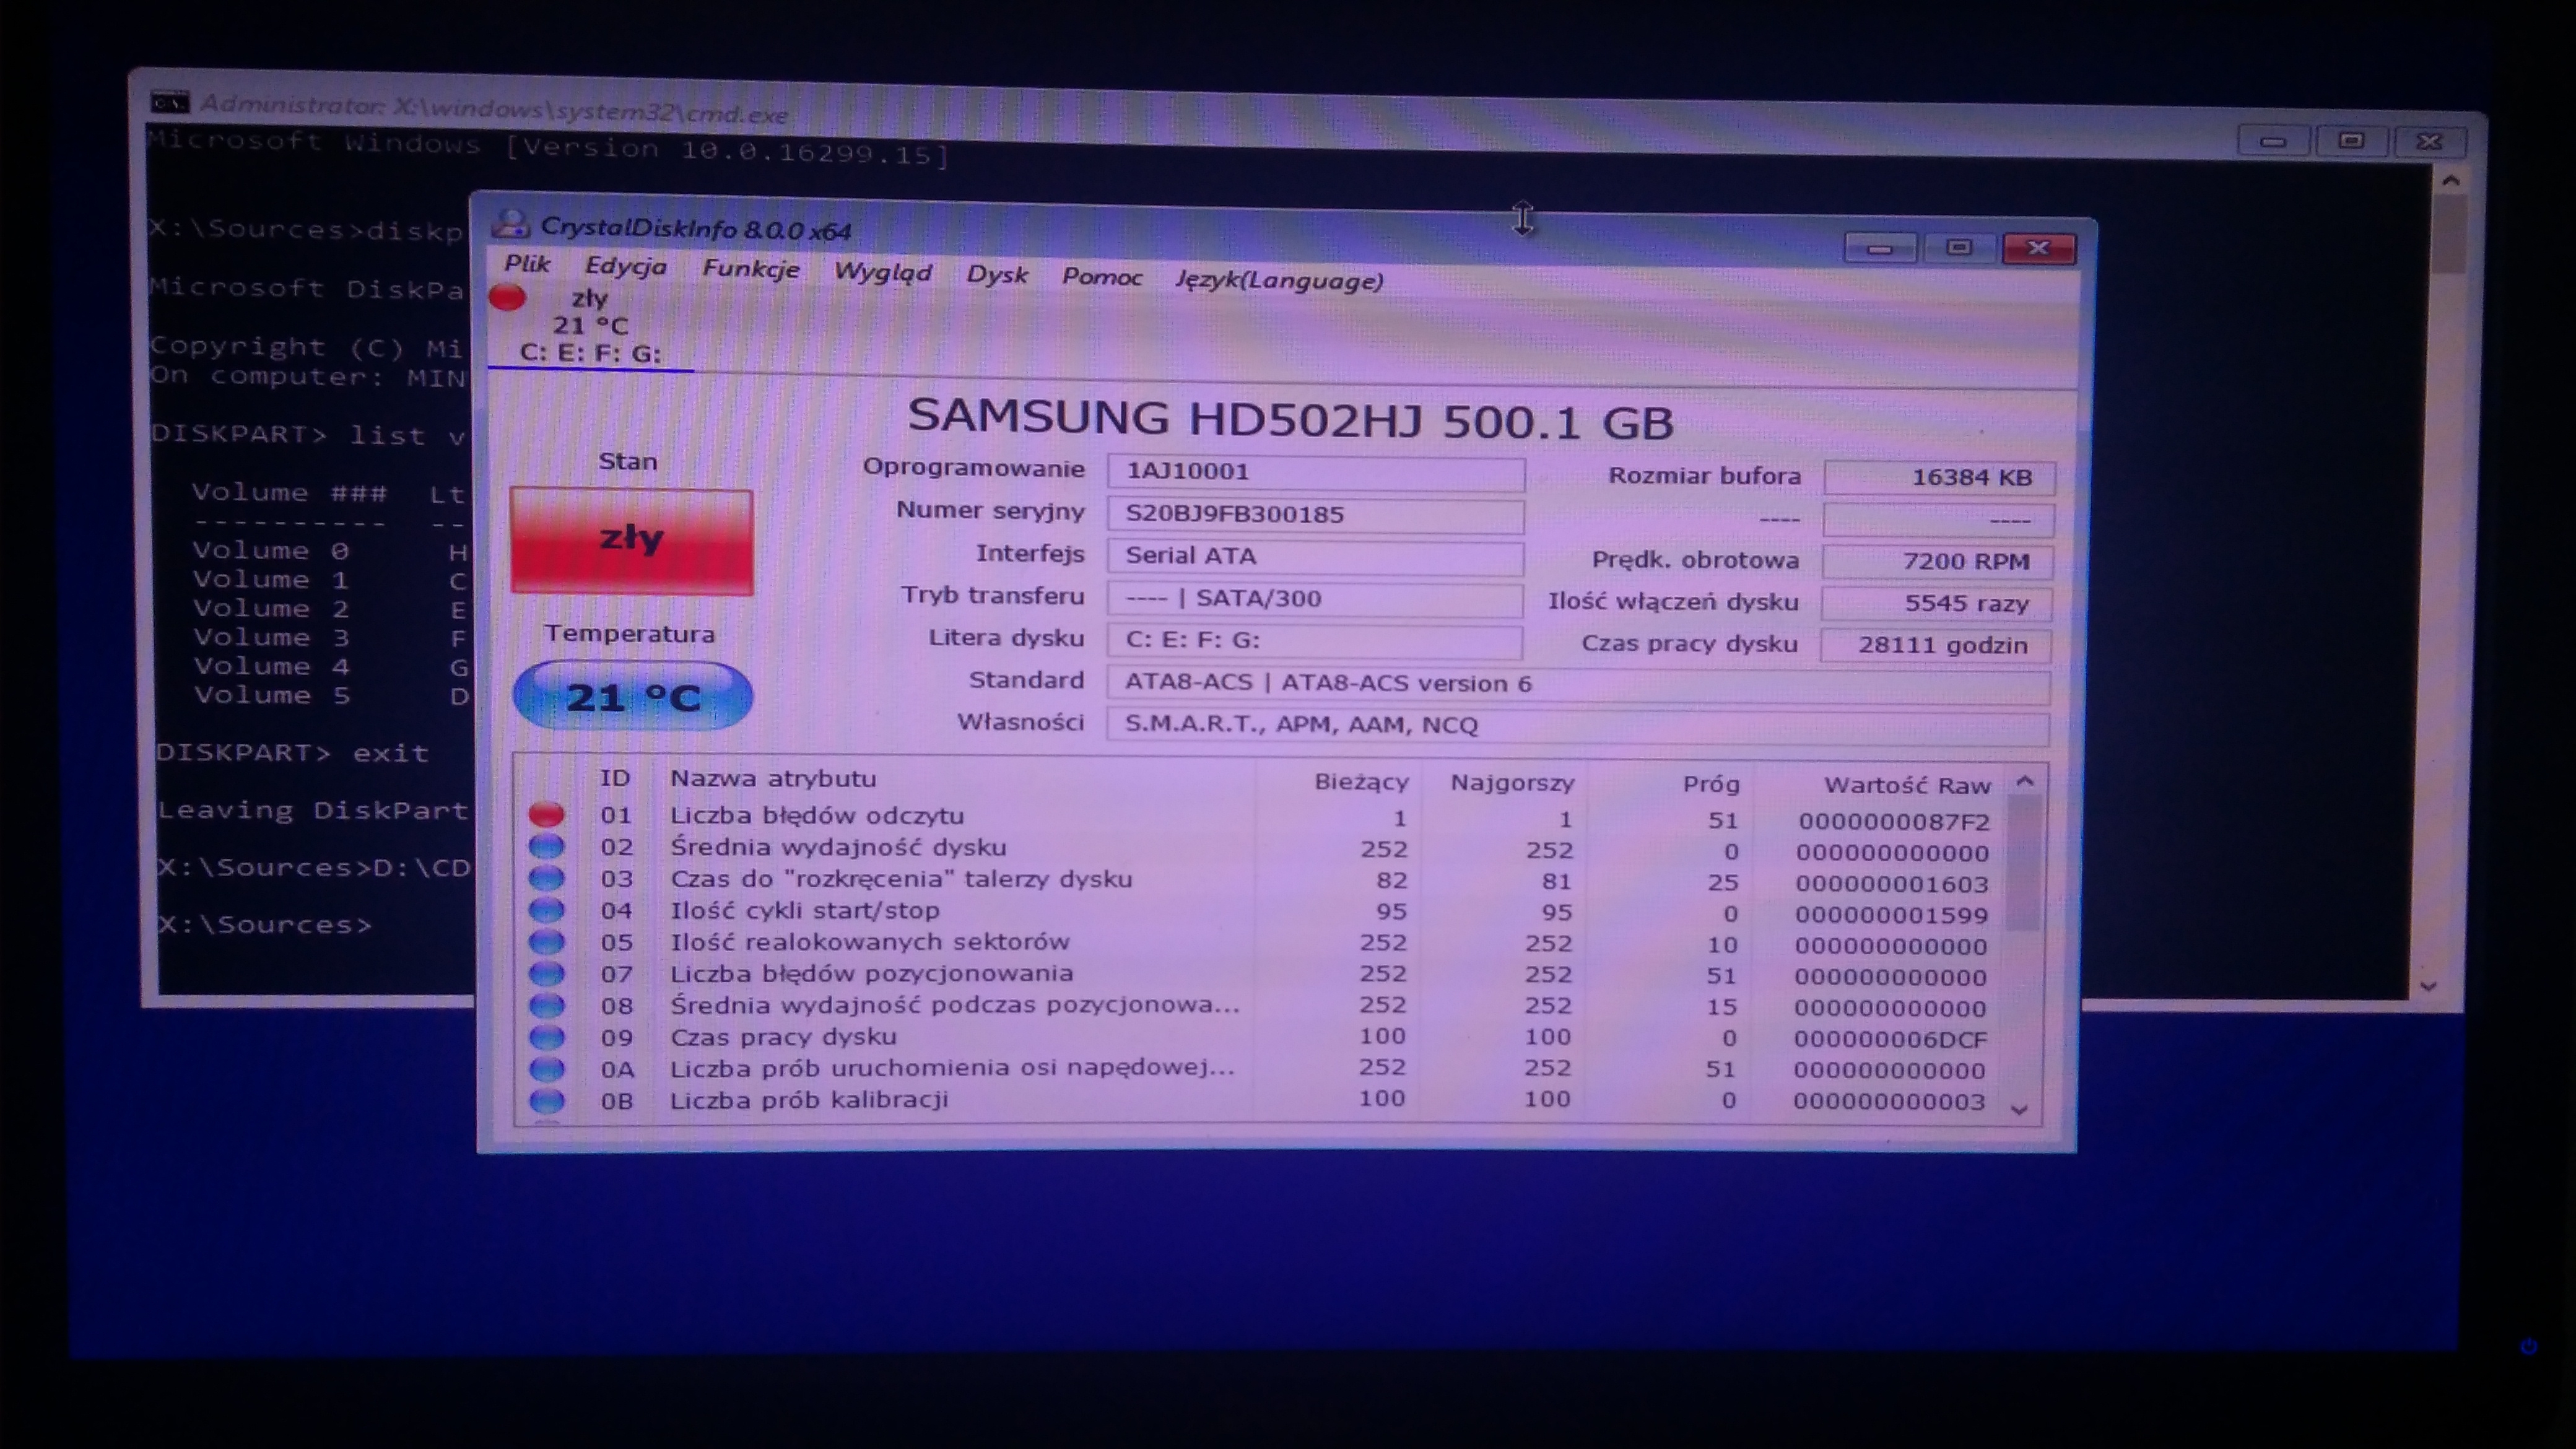Click the SMART list scroll up arrow

2025,781
